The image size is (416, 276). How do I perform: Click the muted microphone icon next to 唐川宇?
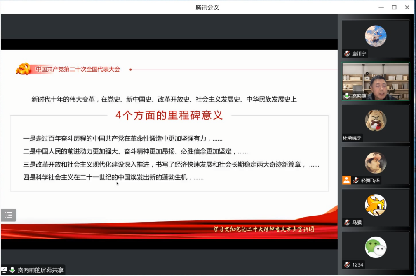(347, 53)
